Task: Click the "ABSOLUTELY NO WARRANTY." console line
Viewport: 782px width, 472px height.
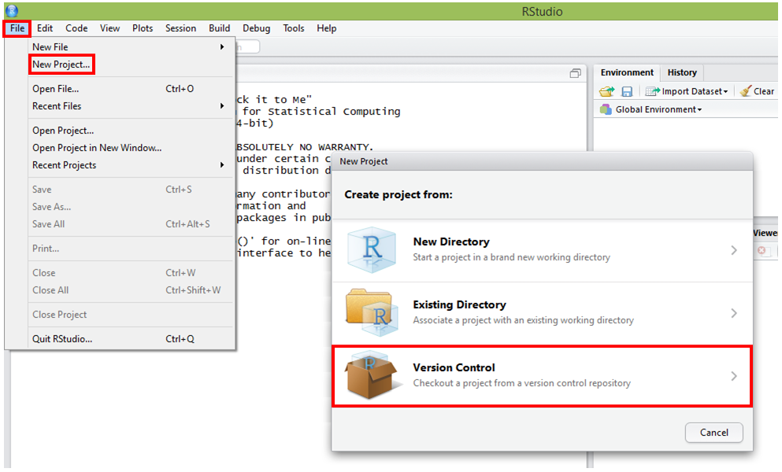Action: 304,146
